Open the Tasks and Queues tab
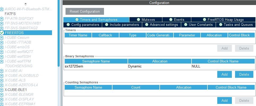 pyautogui.click(x=236, y=25)
